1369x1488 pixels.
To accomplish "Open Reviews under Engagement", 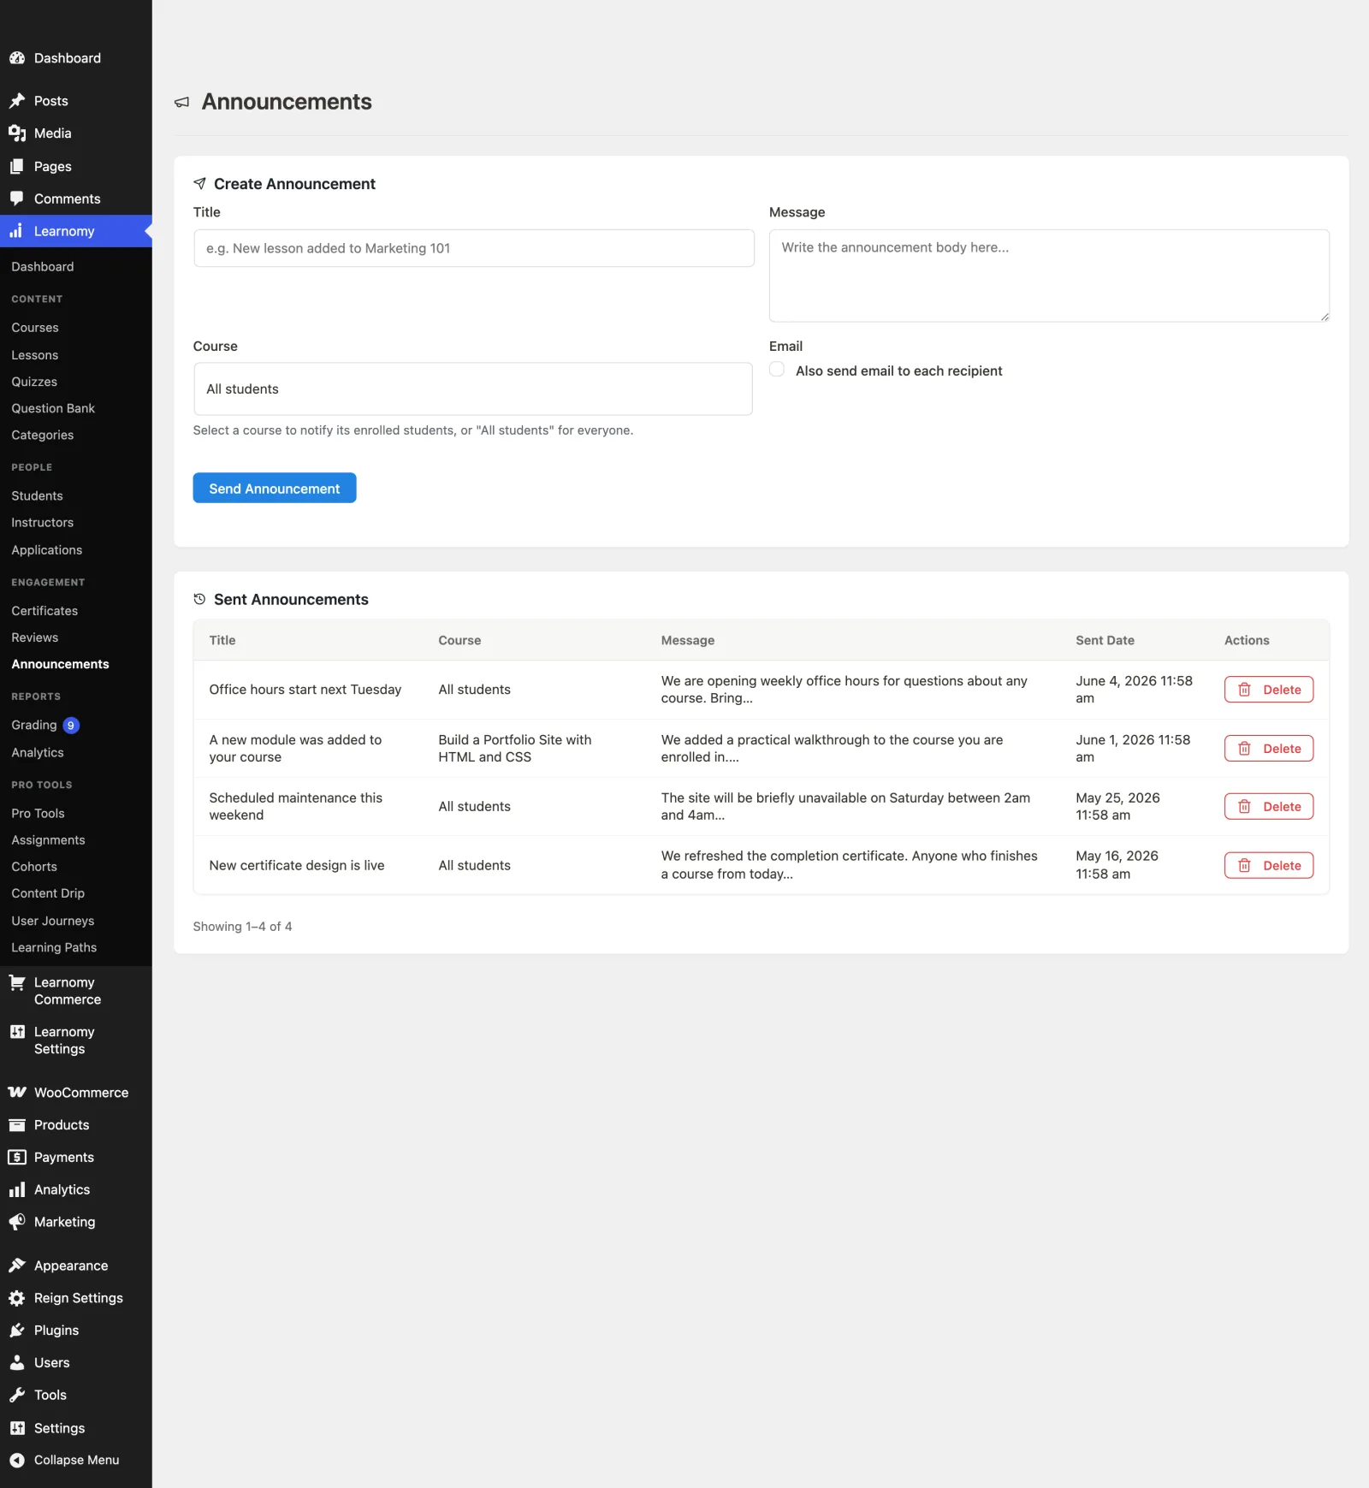I will click(x=35, y=637).
